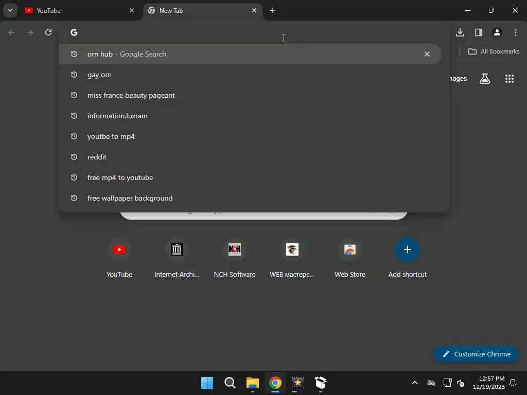Click the Chrome taskbar icon

point(275,383)
